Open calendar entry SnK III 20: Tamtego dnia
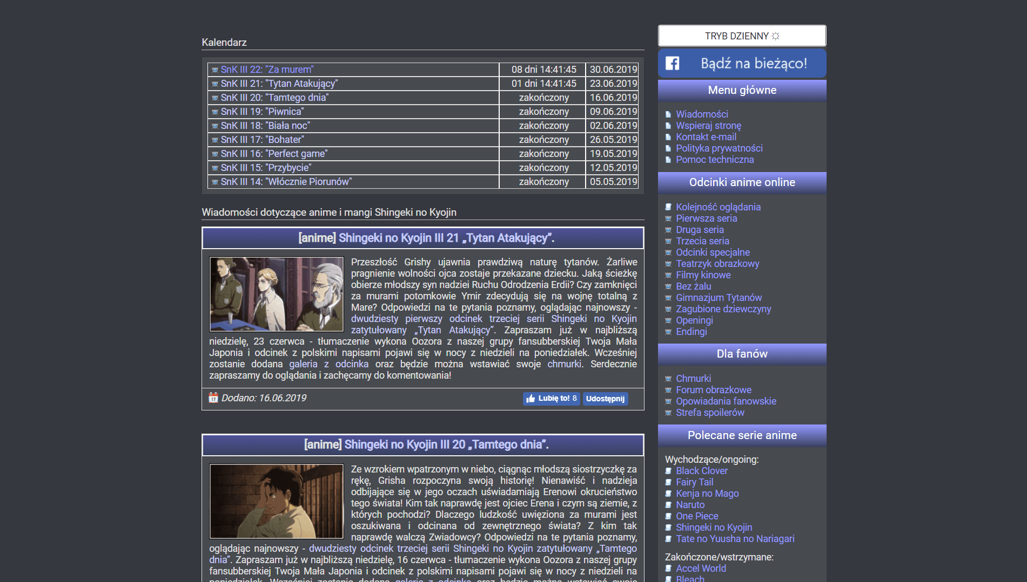This screenshot has width=1027, height=582. click(274, 98)
